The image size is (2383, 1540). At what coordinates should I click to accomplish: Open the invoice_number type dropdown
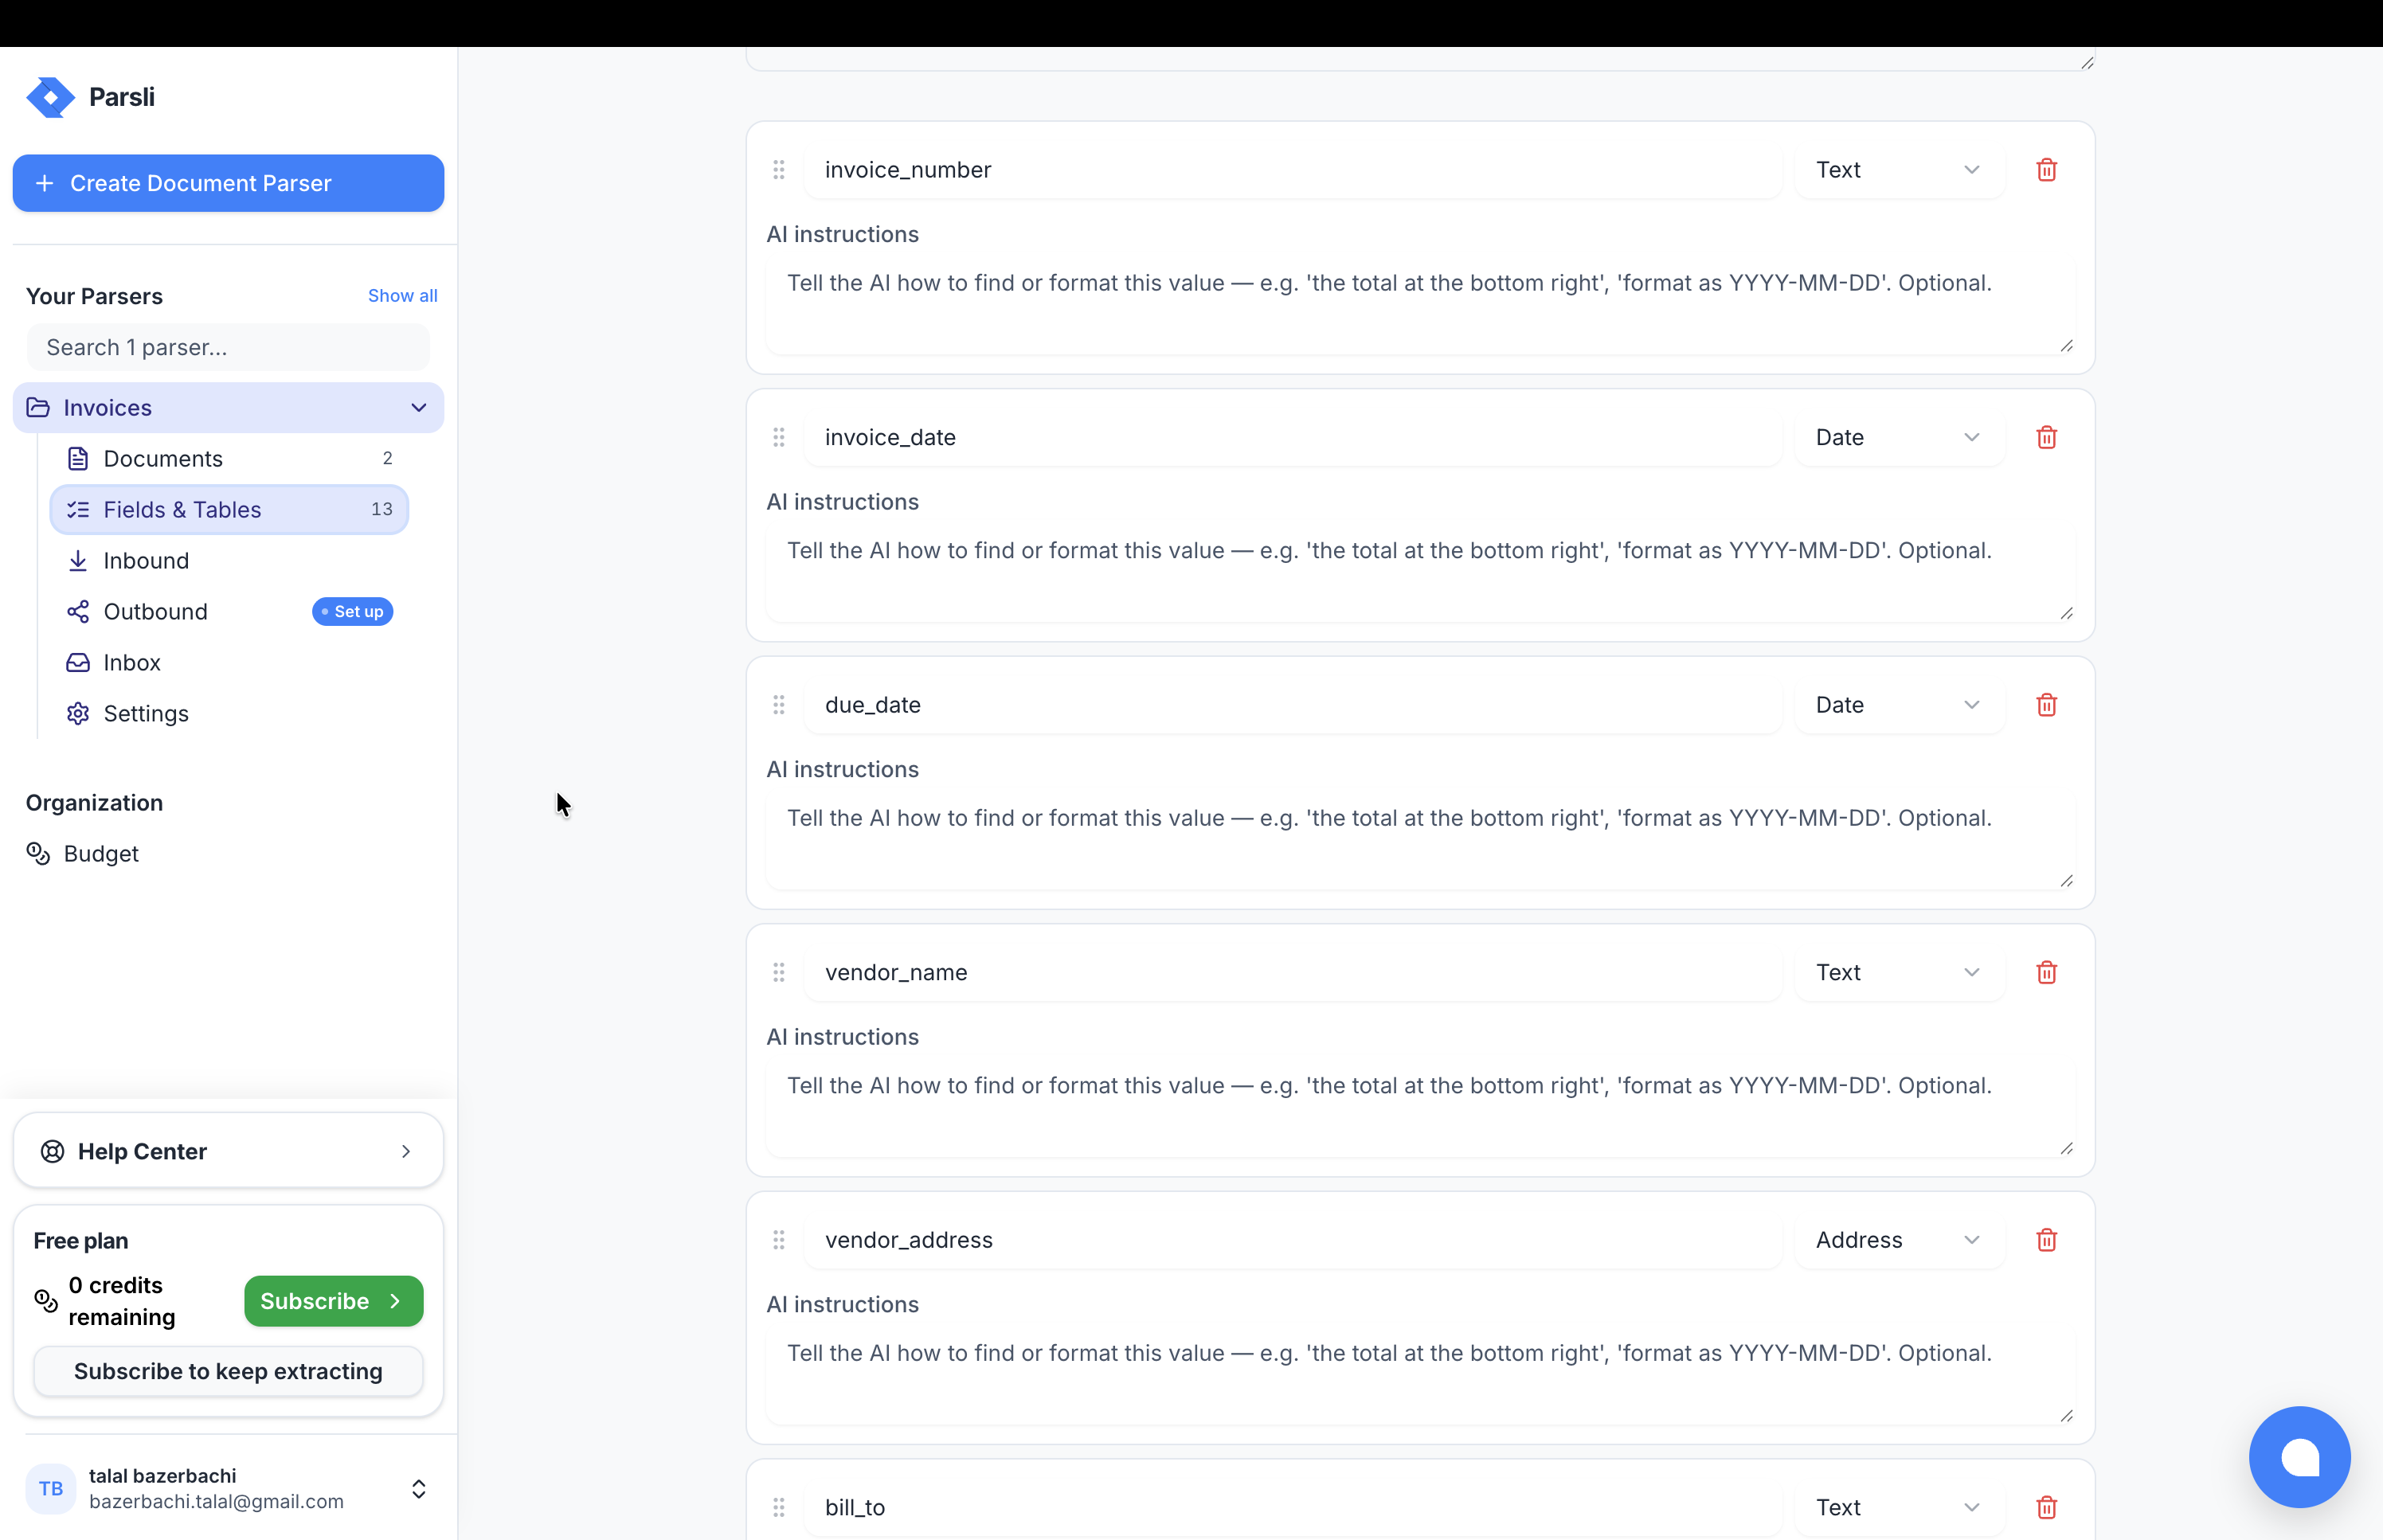[x=1899, y=170]
